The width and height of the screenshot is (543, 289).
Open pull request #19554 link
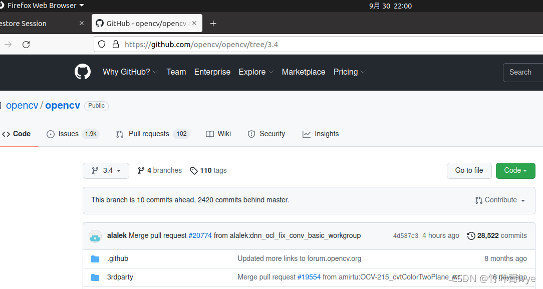pyautogui.click(x=309, y=277)
